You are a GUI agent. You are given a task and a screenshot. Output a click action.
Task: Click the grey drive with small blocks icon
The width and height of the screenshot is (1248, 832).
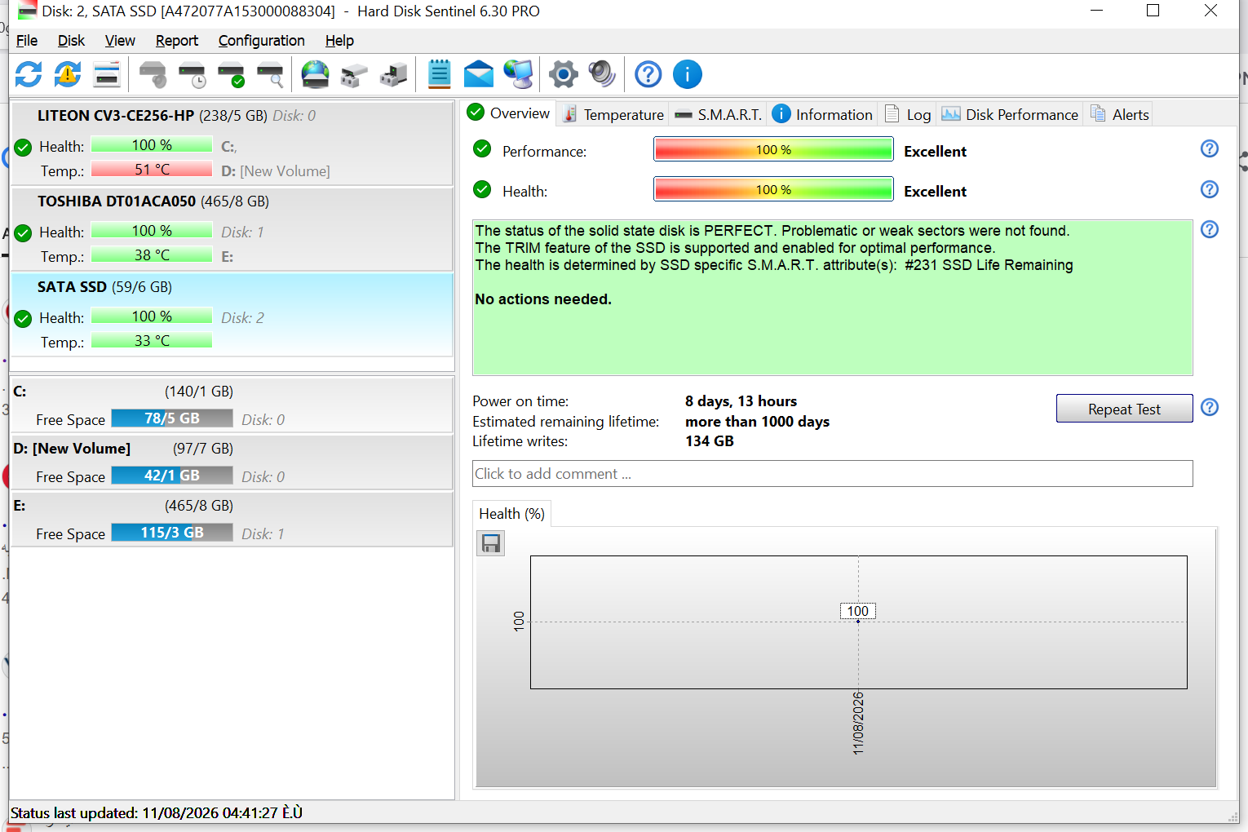pyautogui.click(x=354, y=74)
